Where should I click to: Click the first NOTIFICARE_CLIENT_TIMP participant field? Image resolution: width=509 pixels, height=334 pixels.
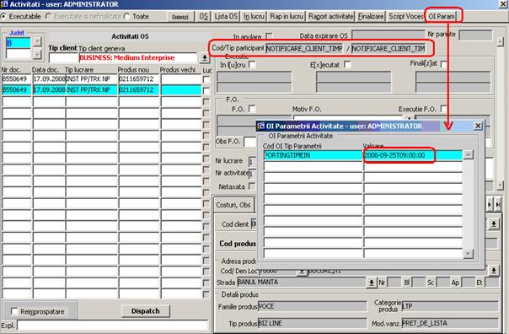[304, 49]
